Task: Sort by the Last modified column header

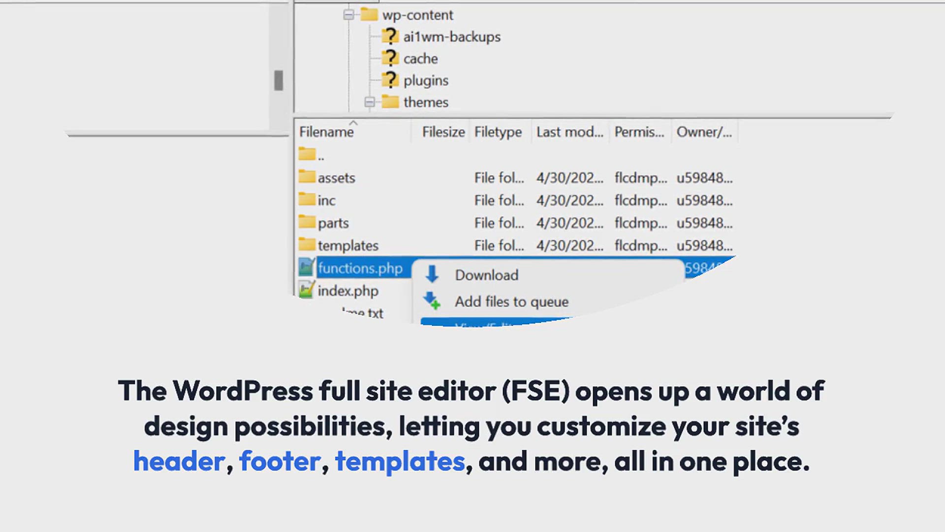Action: coord(569,132)
